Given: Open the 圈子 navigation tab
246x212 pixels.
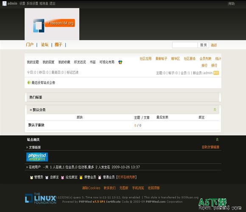Looking at the screenshot, I should 59,45.
